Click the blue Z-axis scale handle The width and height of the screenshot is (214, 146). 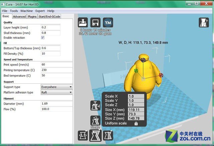click(143, 60)
